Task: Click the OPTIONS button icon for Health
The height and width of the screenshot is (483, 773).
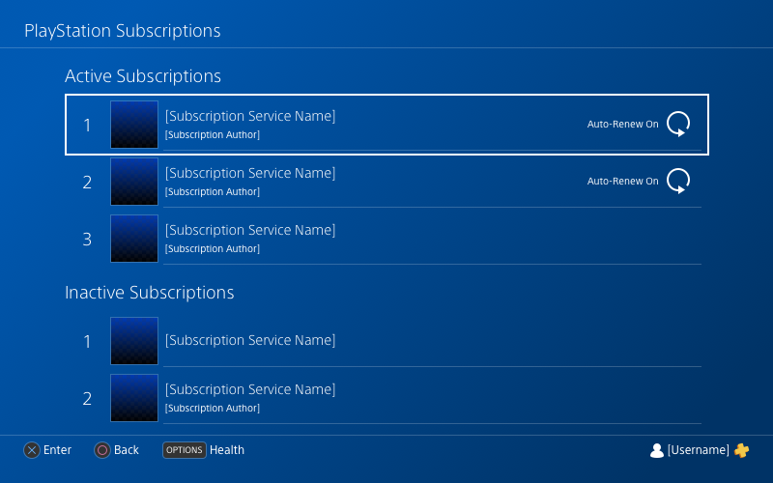Action: pyautogui.click(x=185, y=450)
